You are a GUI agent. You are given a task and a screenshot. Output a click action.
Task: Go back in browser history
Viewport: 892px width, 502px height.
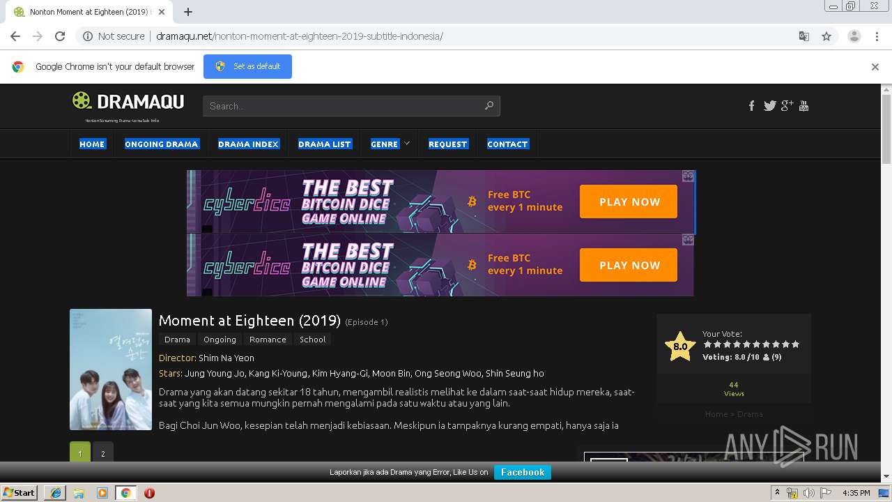coord(15,36)
